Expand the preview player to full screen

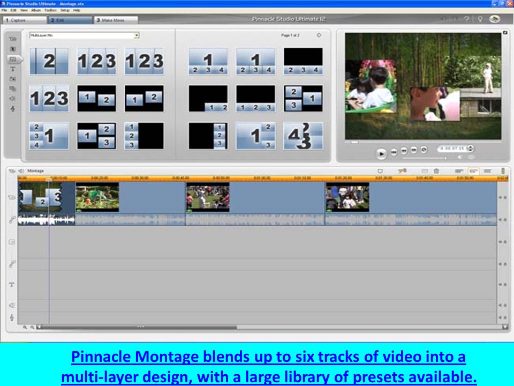(505, 33)
